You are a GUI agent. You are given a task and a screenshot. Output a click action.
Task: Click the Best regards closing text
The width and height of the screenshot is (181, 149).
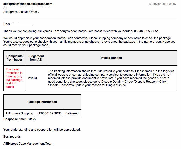coord(12,137)
